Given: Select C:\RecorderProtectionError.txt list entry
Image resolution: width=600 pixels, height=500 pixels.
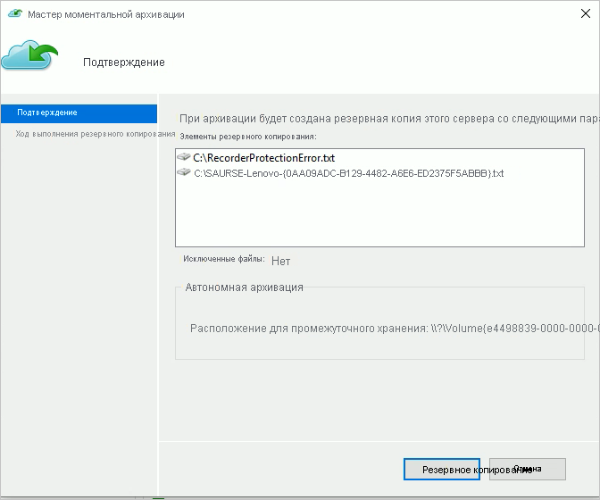Looking at the screenshot, I should [263, 158].
